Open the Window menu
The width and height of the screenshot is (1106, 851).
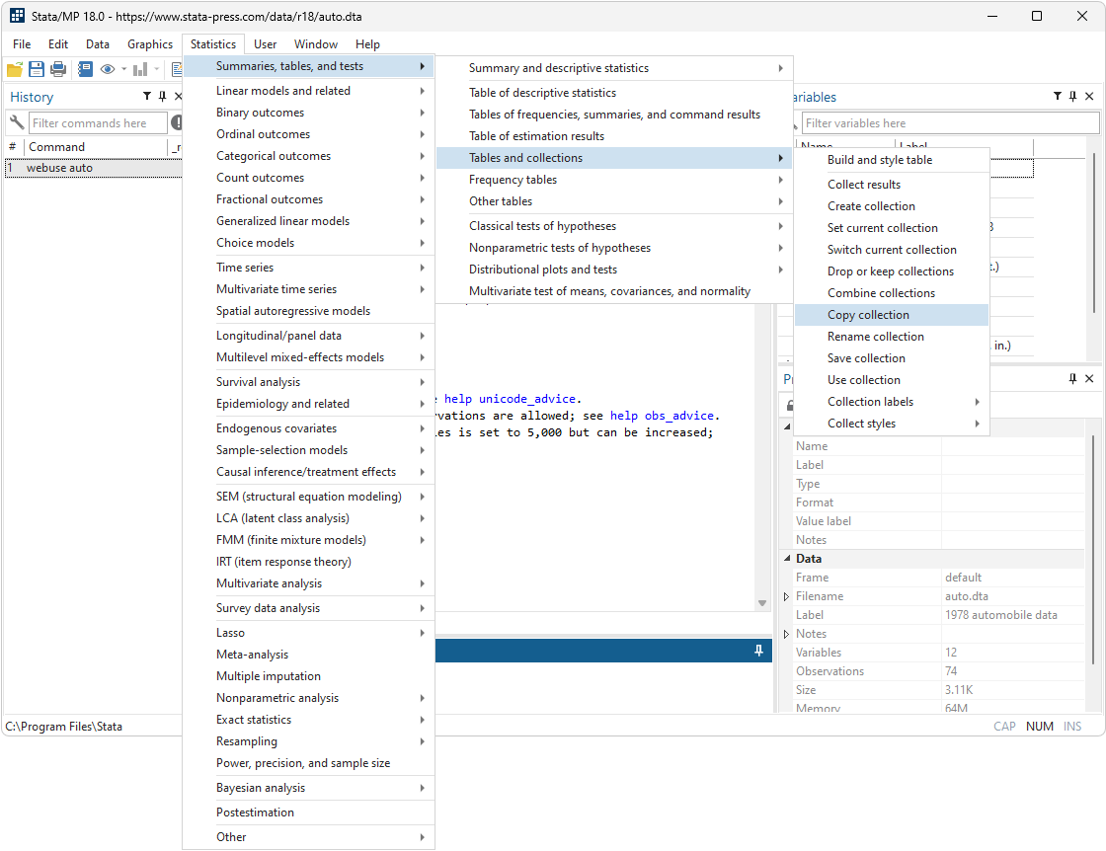point(315,44)
